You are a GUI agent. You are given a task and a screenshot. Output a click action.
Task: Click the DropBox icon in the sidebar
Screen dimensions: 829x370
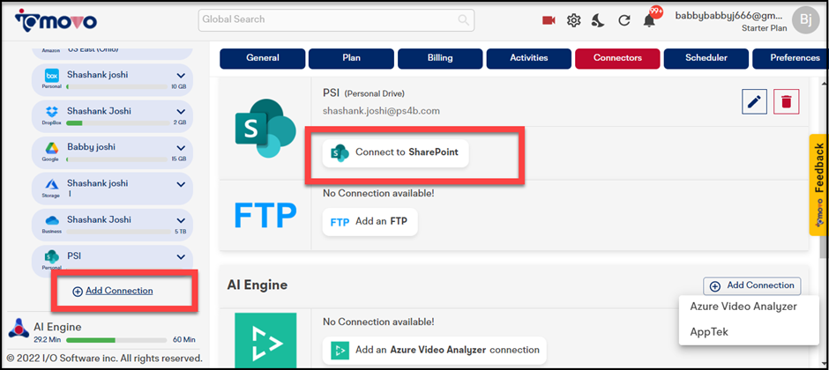pyautogui.click(x=52, y=112)
